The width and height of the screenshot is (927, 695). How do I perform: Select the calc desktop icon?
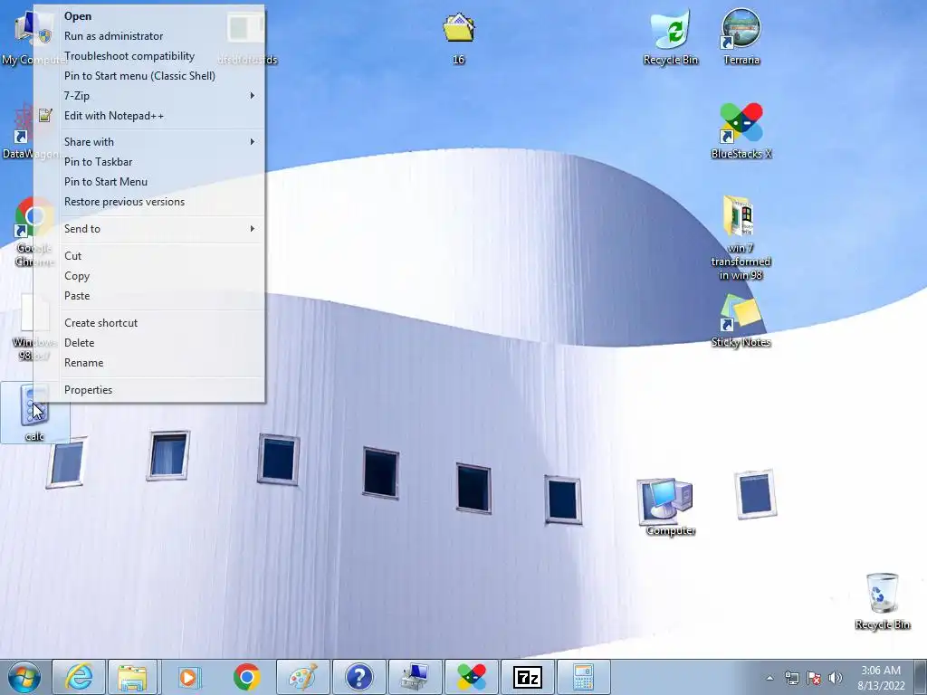35,413
